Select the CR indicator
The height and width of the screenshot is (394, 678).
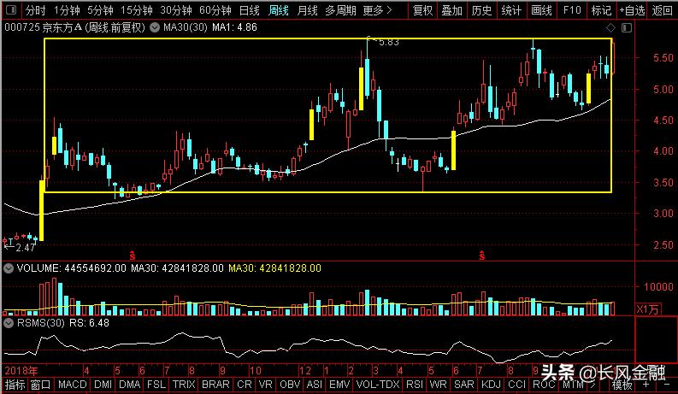click(245, 384)
